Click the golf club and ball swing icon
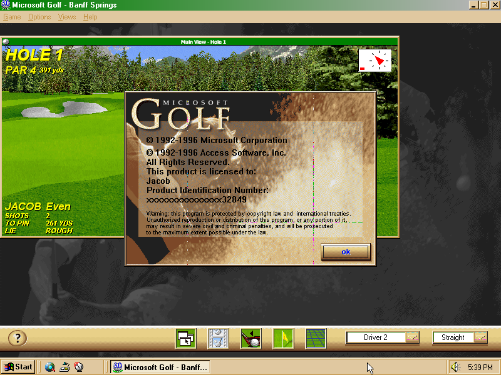501x375 pixels. click(251, 338)
